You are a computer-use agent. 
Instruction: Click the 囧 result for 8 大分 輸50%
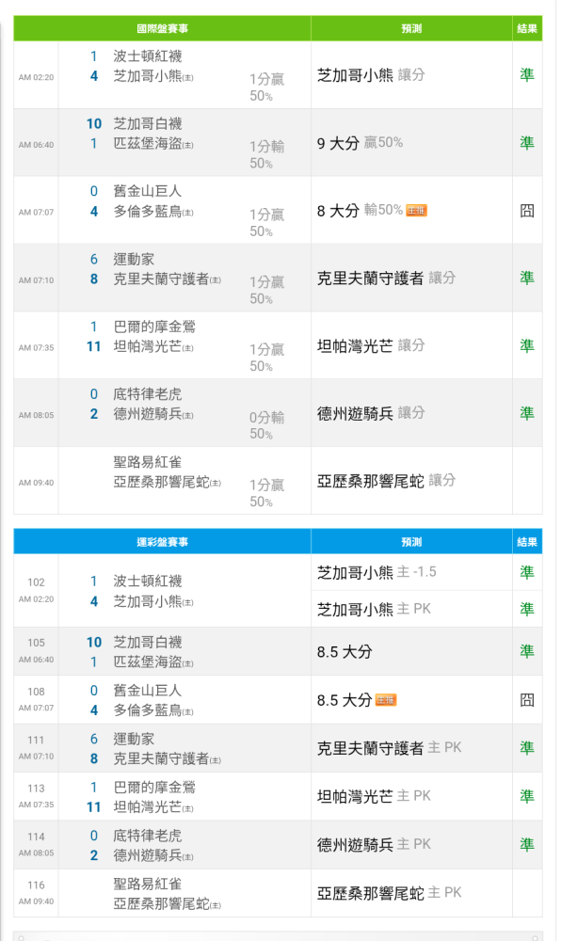527,211
